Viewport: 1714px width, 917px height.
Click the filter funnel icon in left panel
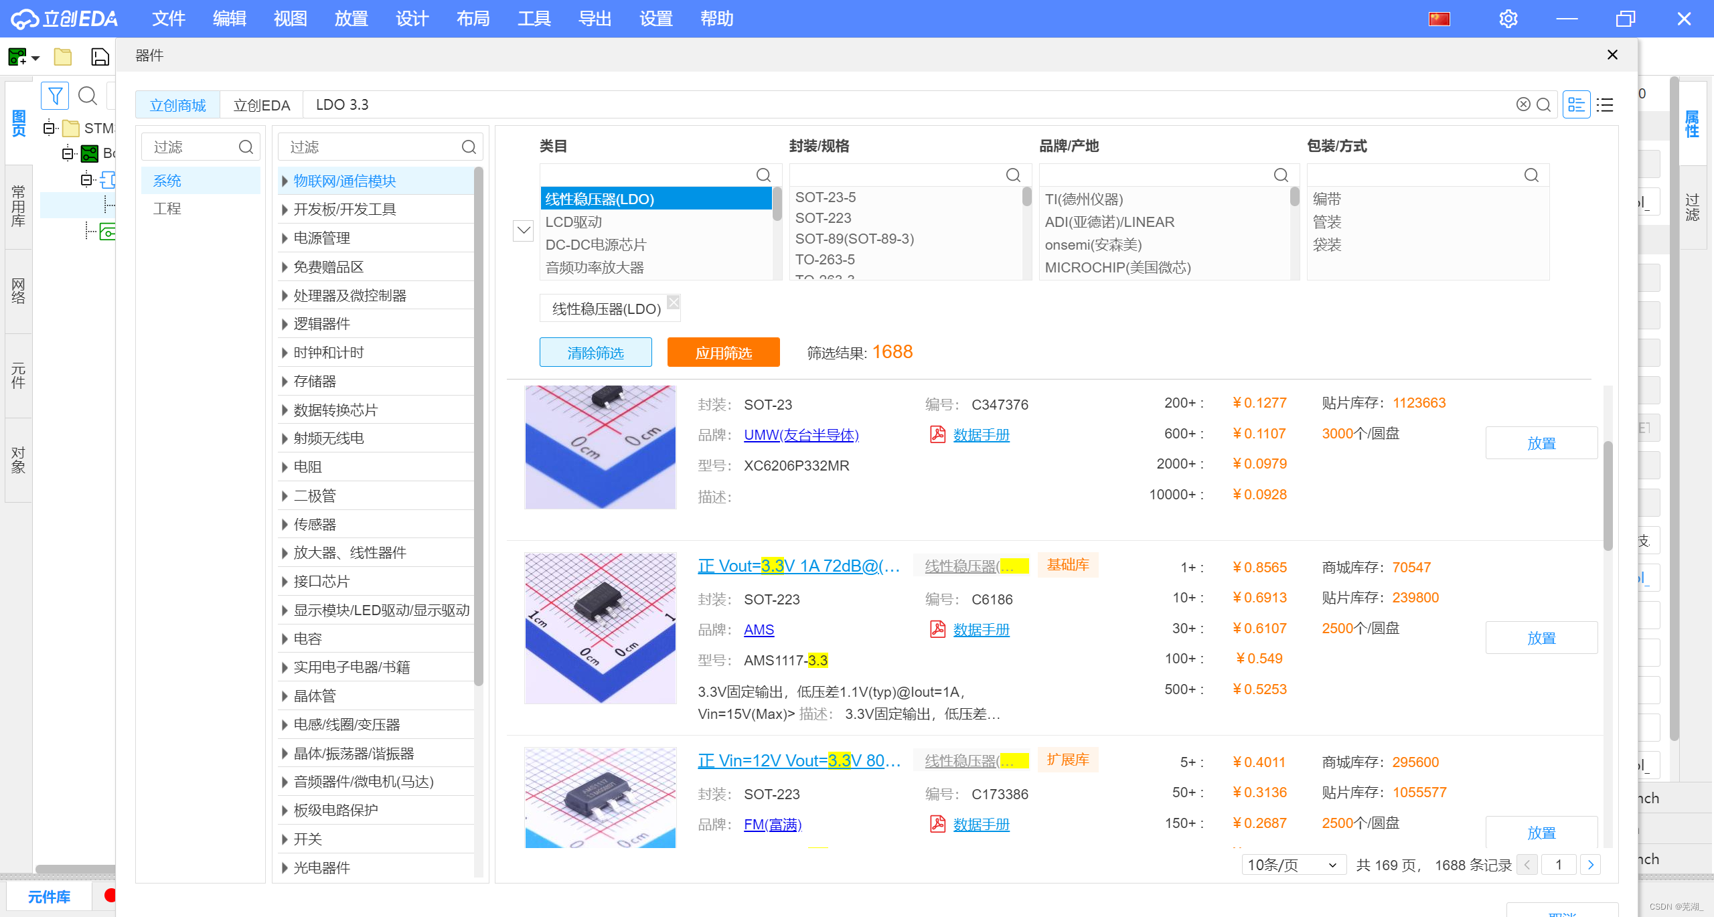pyautogui.click(x=55, y=96)
